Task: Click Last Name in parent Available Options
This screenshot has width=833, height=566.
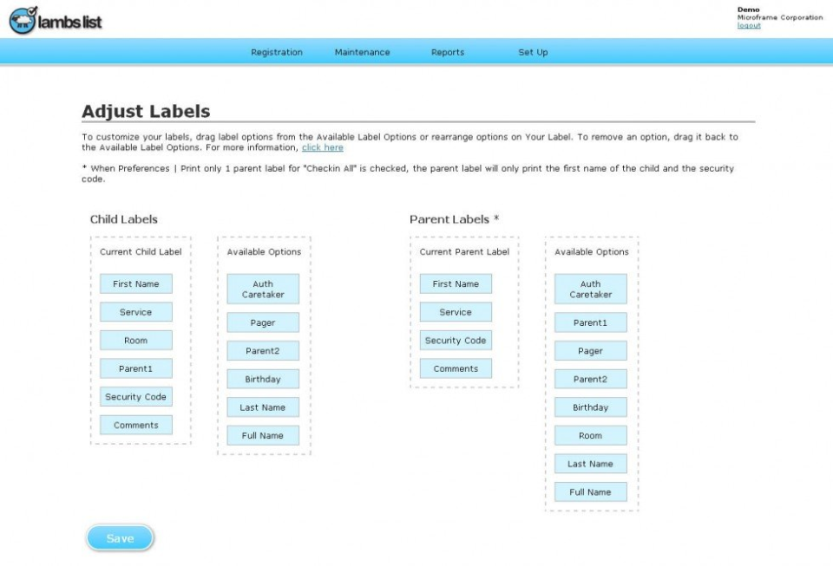Action: point(590,463)
